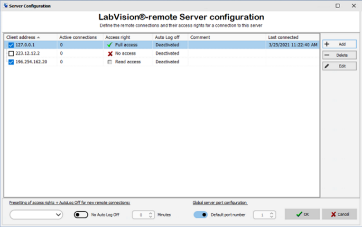Increase the Minutes spinner value
The height and width of the screenshot is (227, 362).
(x=150, y=213)
